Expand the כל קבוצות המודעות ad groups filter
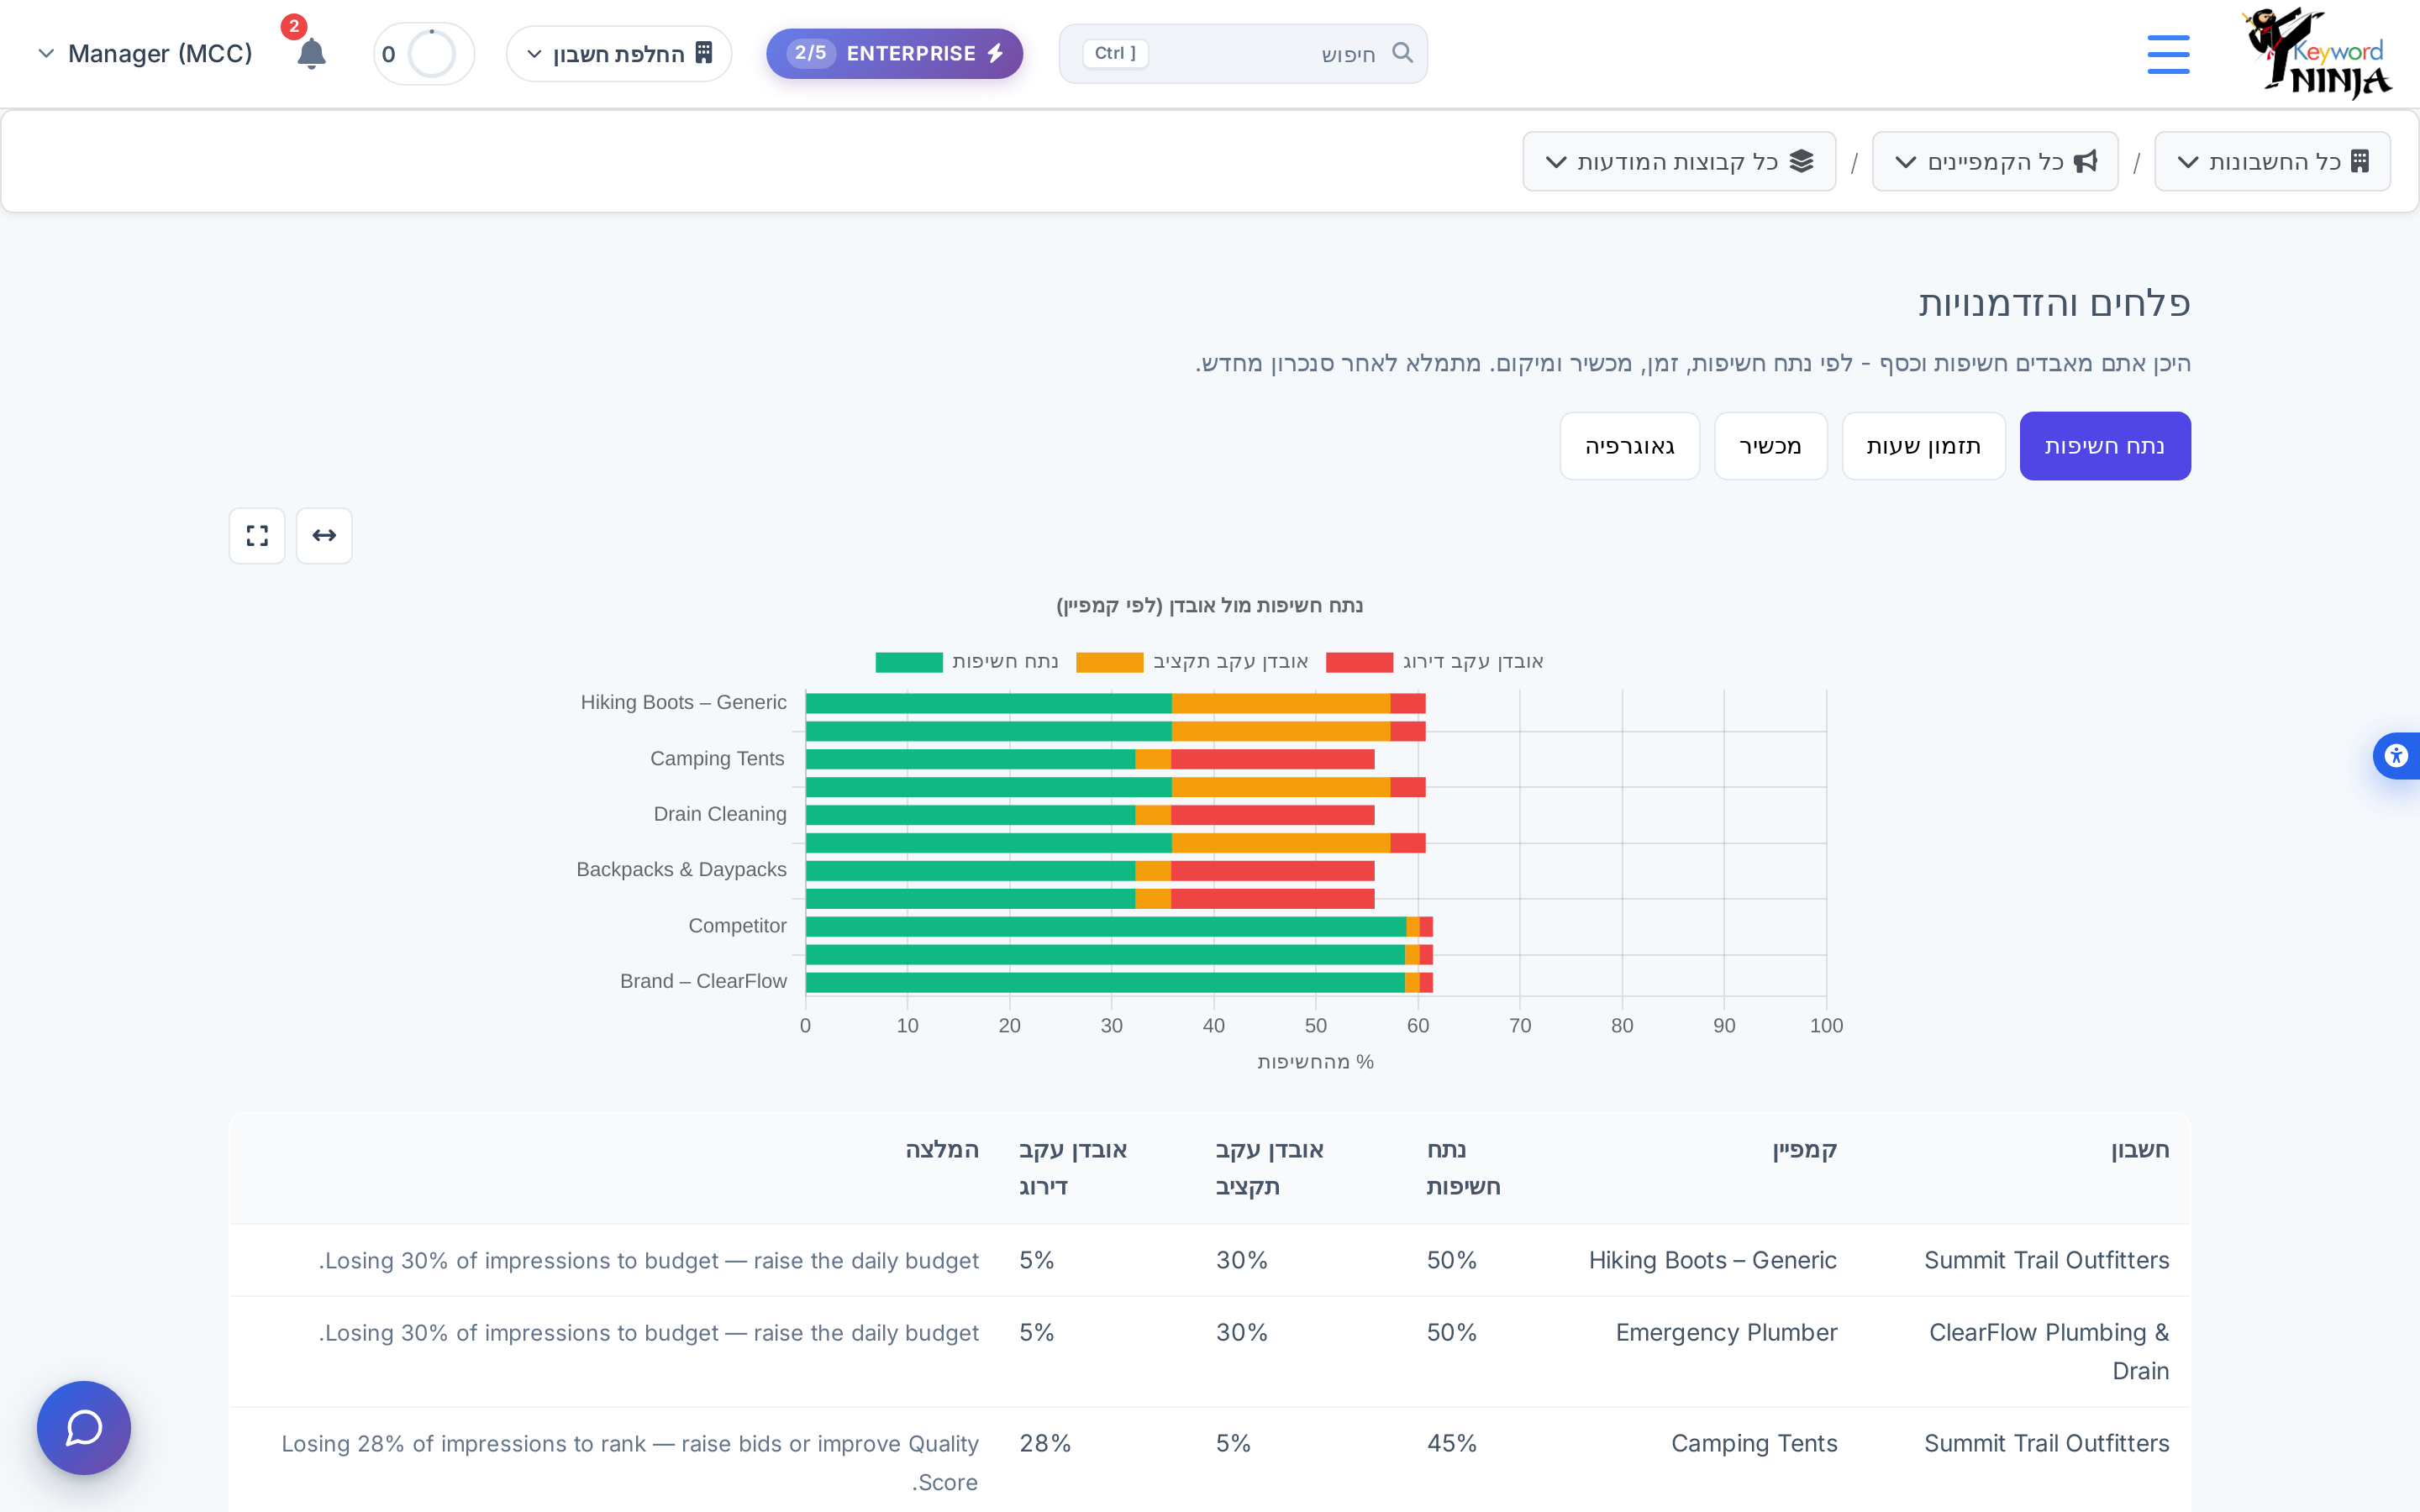Image resolution: width=2420 pixels, height=1512 pixels. (1679, 161)
